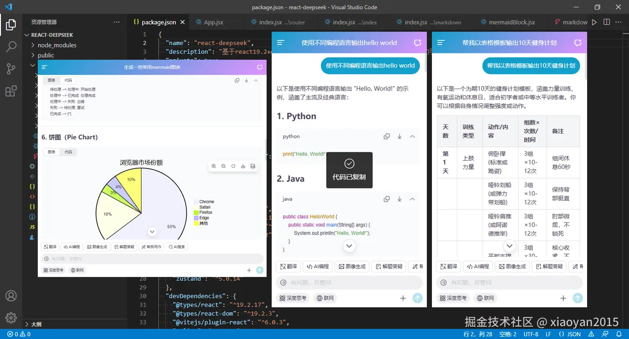Open the Extensions view

pos(11,91)
